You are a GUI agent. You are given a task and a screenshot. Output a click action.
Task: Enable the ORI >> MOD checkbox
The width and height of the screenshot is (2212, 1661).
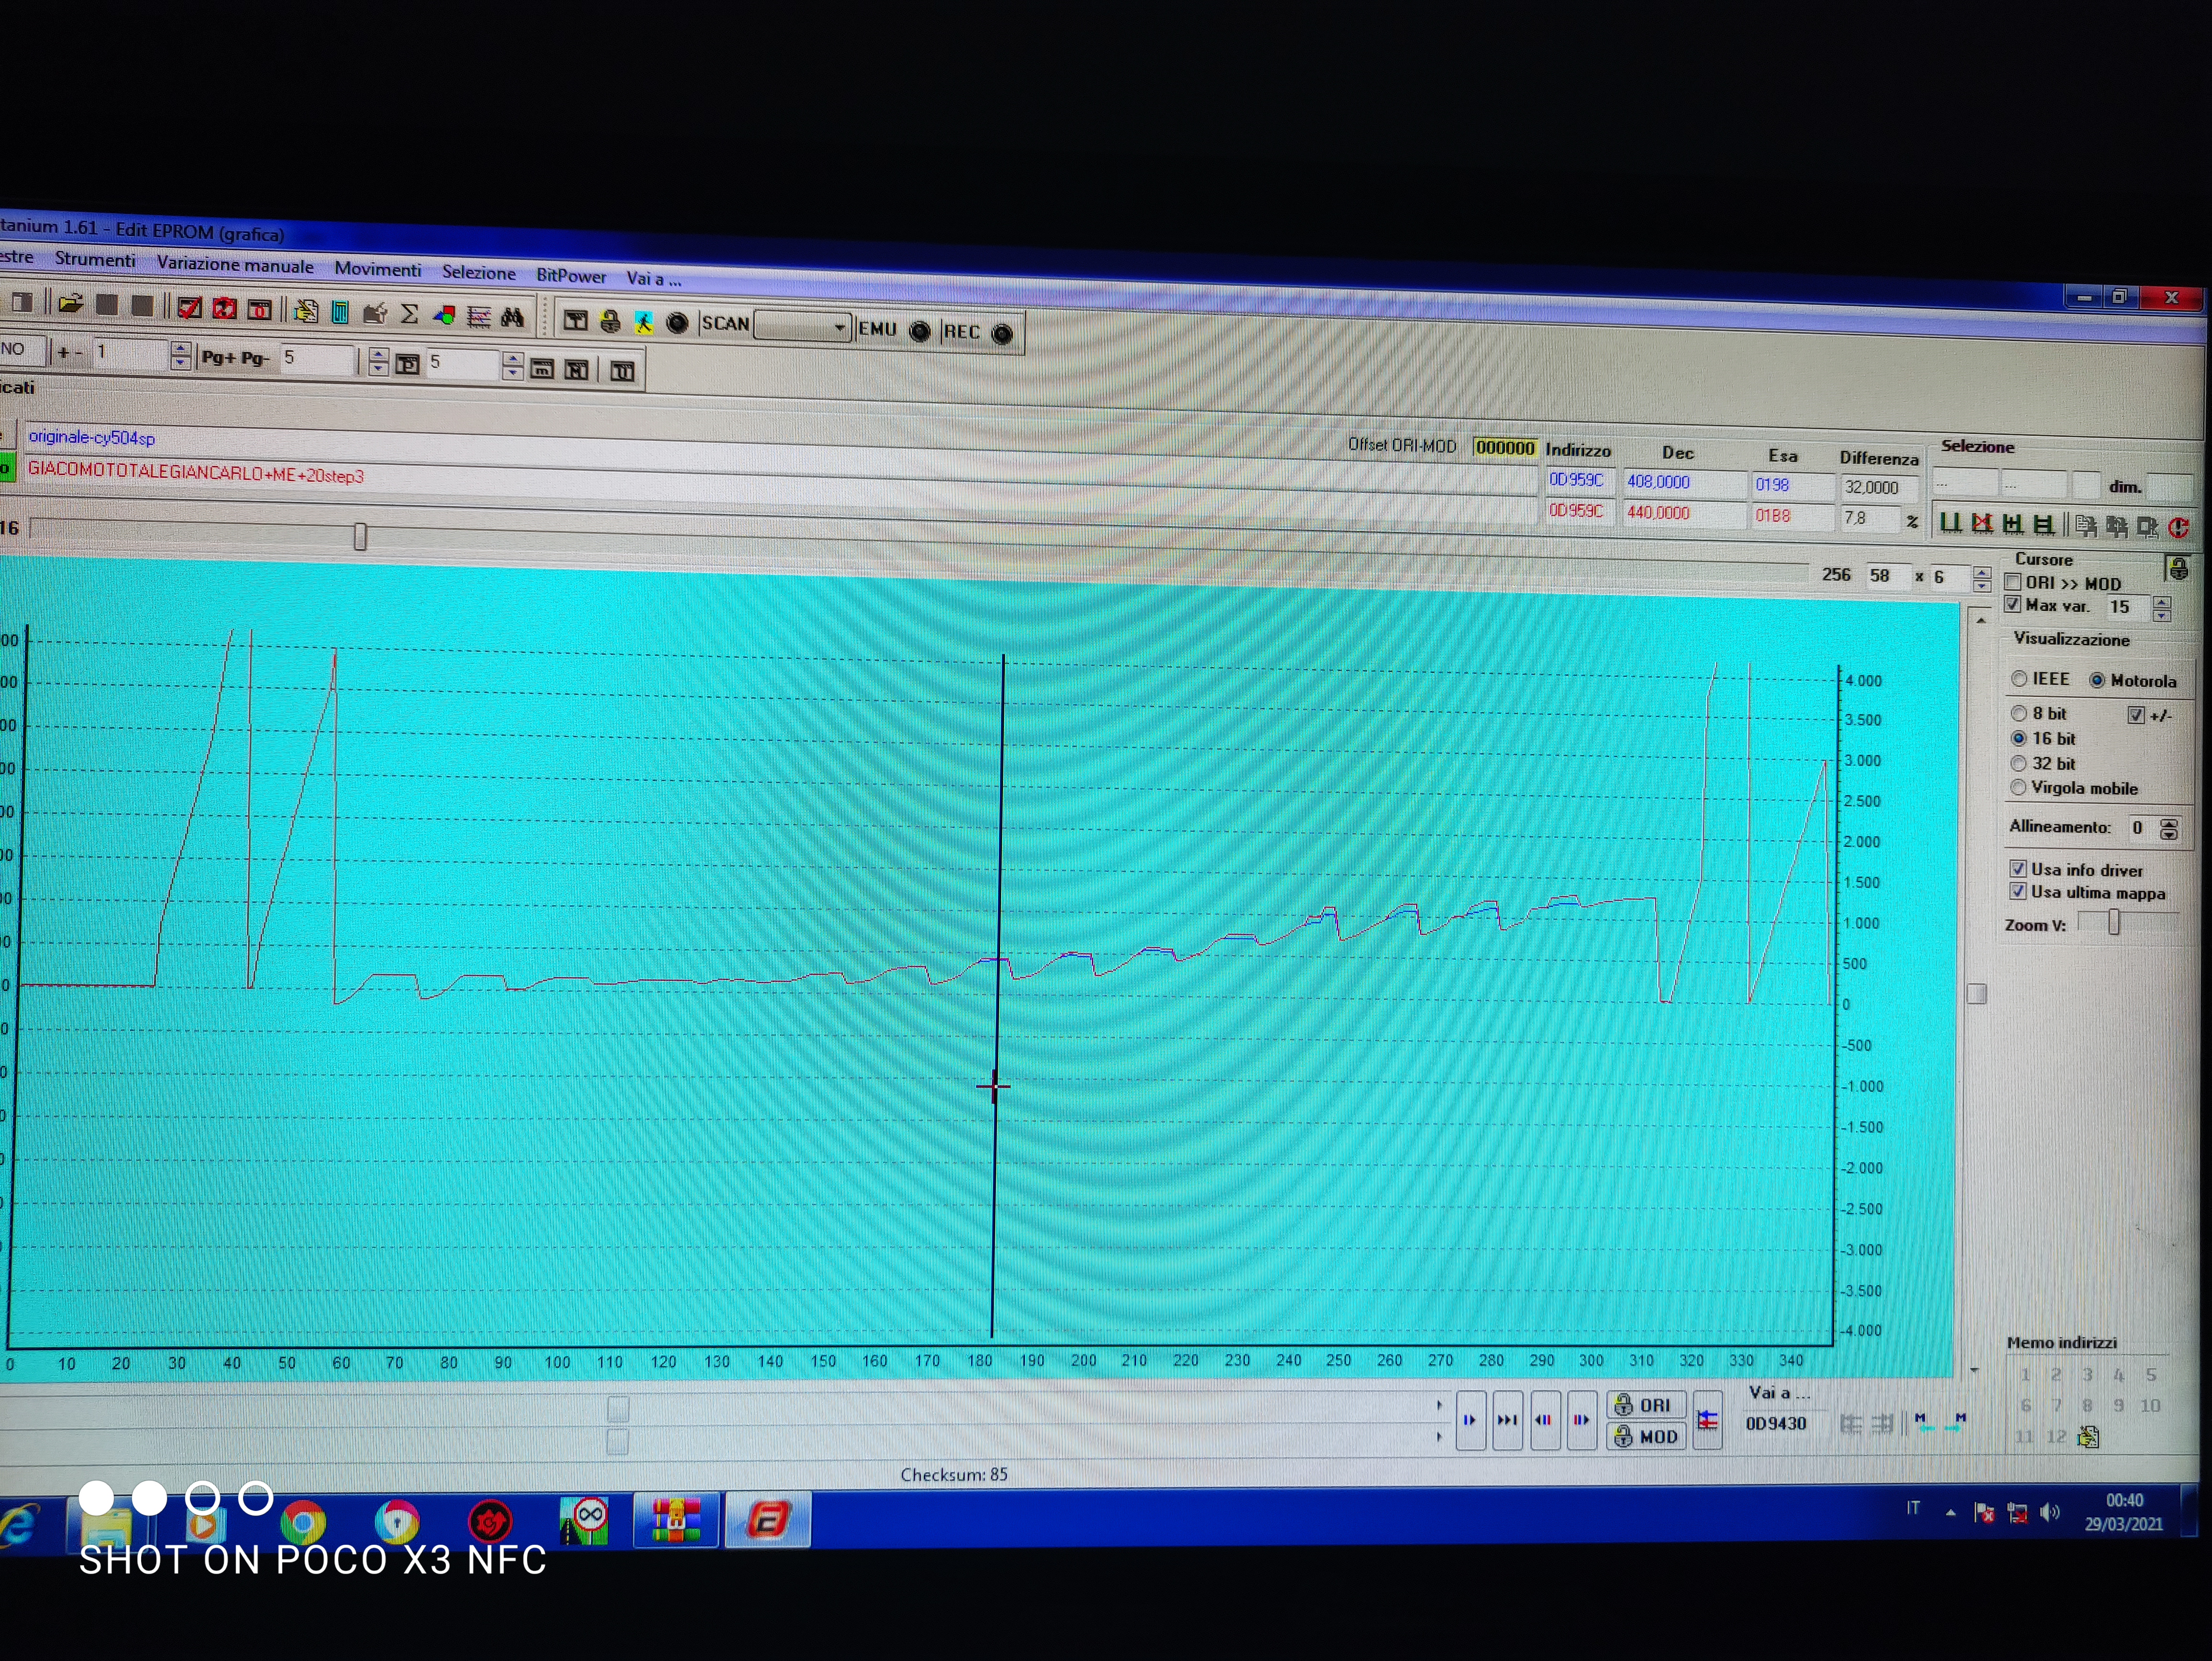2013,582
